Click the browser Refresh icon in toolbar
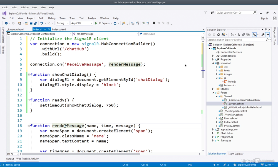 click(x=115, y=23)
